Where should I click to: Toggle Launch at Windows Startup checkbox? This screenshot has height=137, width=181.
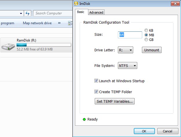96,81
